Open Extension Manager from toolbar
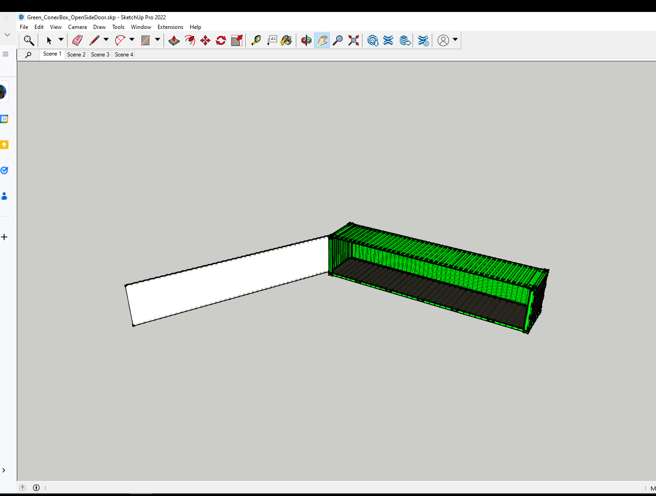The width and height of the screenshot is (656, 496). pos(423,40)
